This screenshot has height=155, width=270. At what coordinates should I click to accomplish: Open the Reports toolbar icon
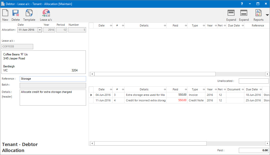(259, 15)
